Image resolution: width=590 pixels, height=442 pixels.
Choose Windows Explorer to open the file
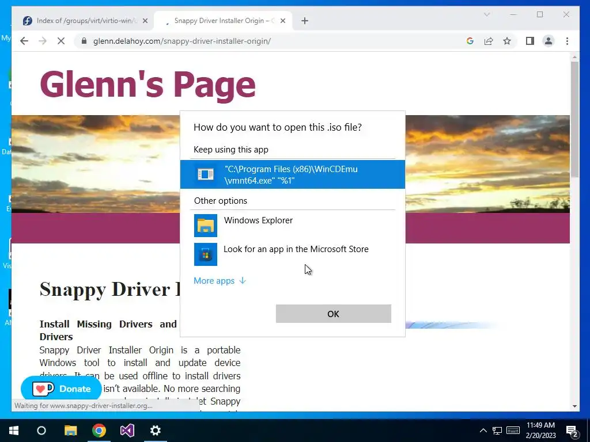pyautogui.click(x=292, y=225)
